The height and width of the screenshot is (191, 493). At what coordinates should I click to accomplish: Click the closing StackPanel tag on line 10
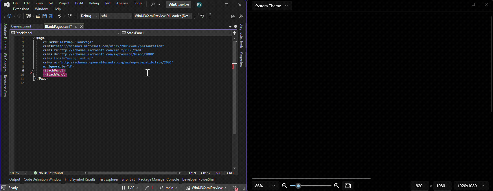(55, 75)
